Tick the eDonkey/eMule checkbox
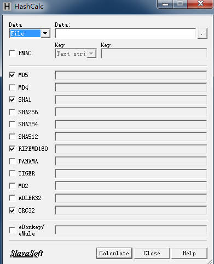 12,230
